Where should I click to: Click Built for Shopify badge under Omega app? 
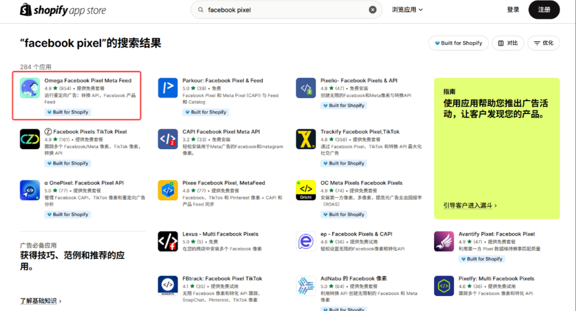pos(68,112)
